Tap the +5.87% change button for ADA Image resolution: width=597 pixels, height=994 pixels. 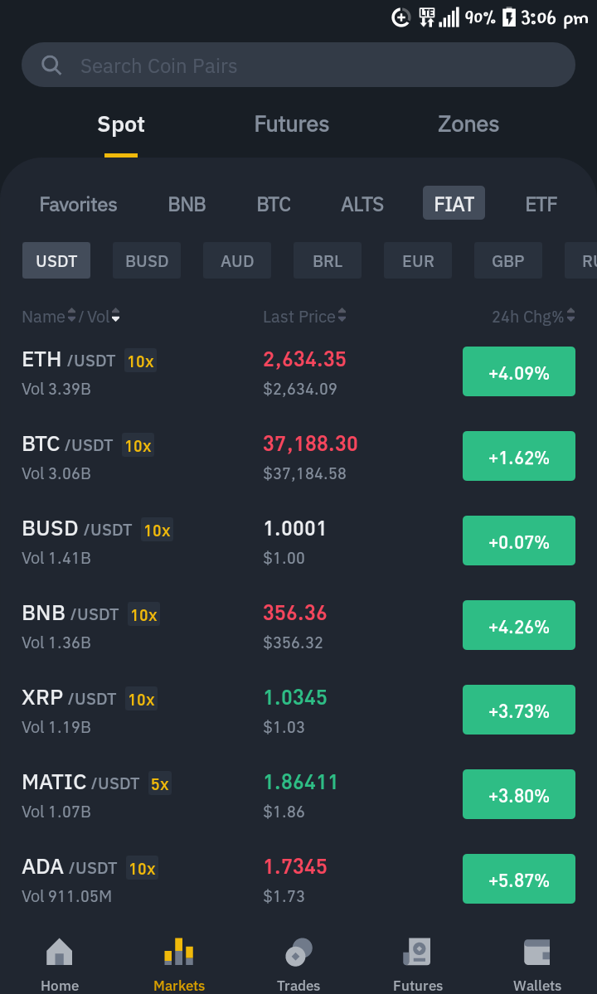pos(519,879)
